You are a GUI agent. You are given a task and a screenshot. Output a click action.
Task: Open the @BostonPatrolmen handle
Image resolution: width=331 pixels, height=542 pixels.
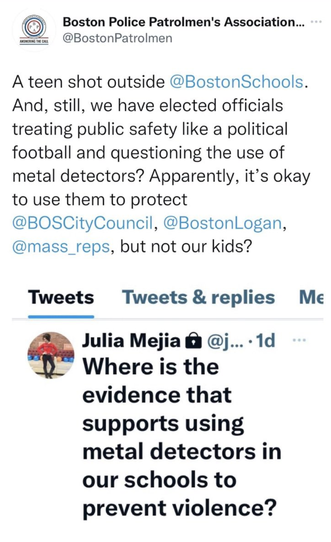coord(117,38)
